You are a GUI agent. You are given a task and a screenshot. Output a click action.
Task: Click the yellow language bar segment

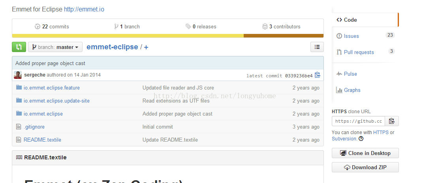[128, 35]
